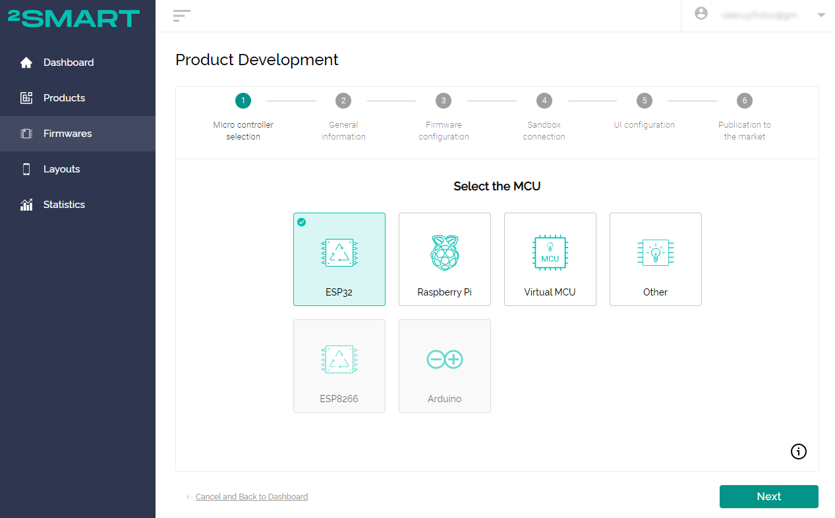The image size is (835, 518).
Task: Click the Next button
Action: [x=769, y=497]
